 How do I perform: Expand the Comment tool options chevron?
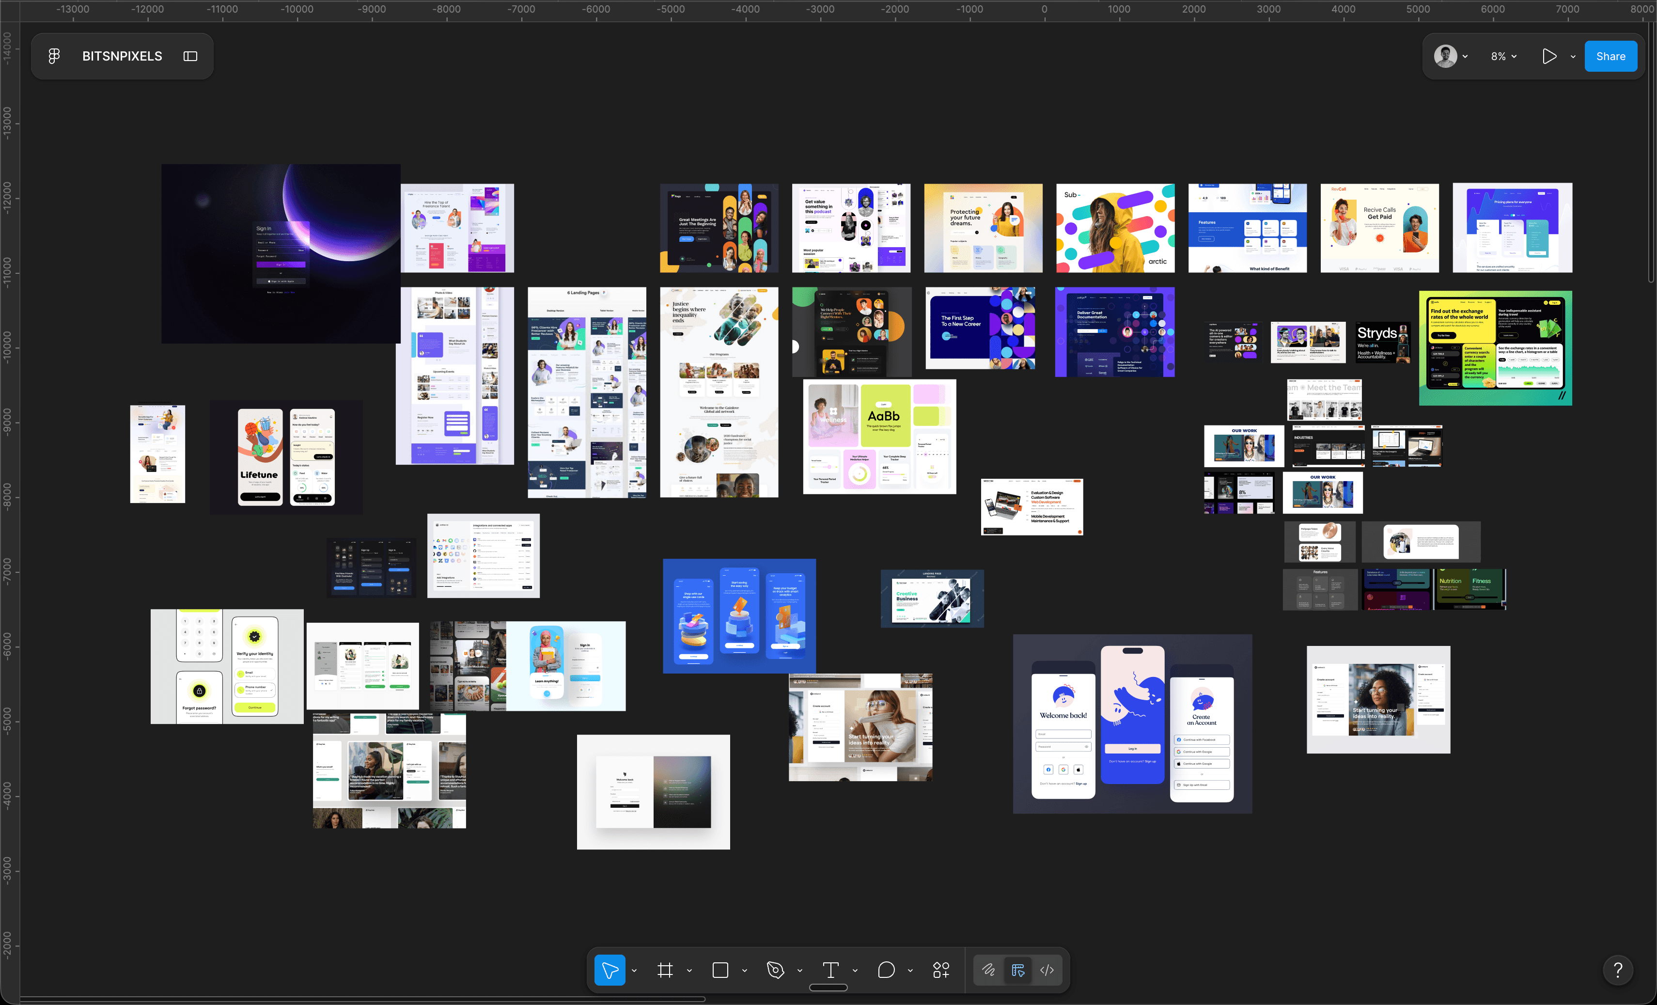coord(910,970)
